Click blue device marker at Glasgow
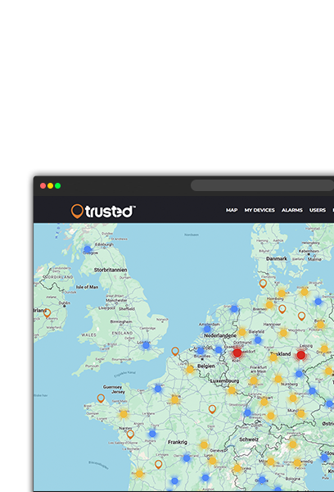 tap(88, 249)
